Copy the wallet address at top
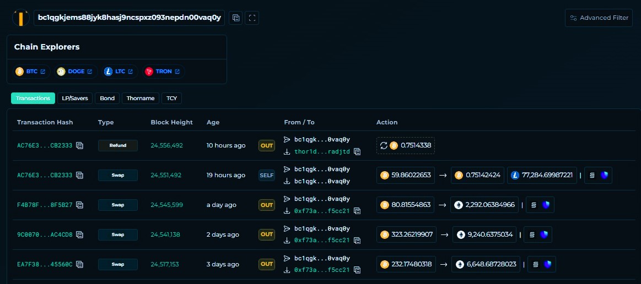 [x=236, y=18]
